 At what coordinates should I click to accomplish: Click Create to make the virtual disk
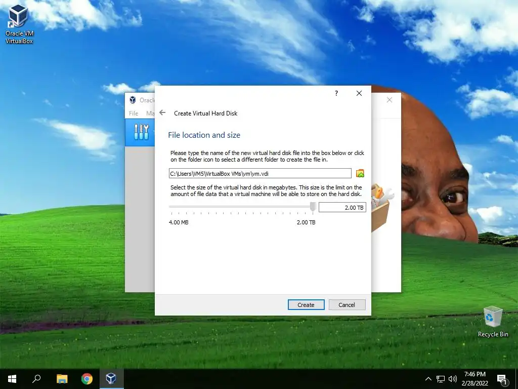(306, 304)
